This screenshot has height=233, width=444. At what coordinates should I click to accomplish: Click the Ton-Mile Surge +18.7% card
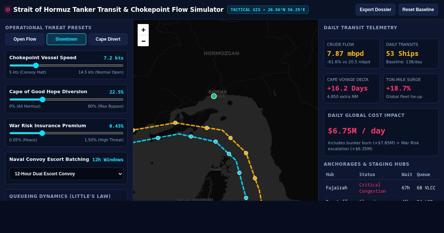(411, 88)
